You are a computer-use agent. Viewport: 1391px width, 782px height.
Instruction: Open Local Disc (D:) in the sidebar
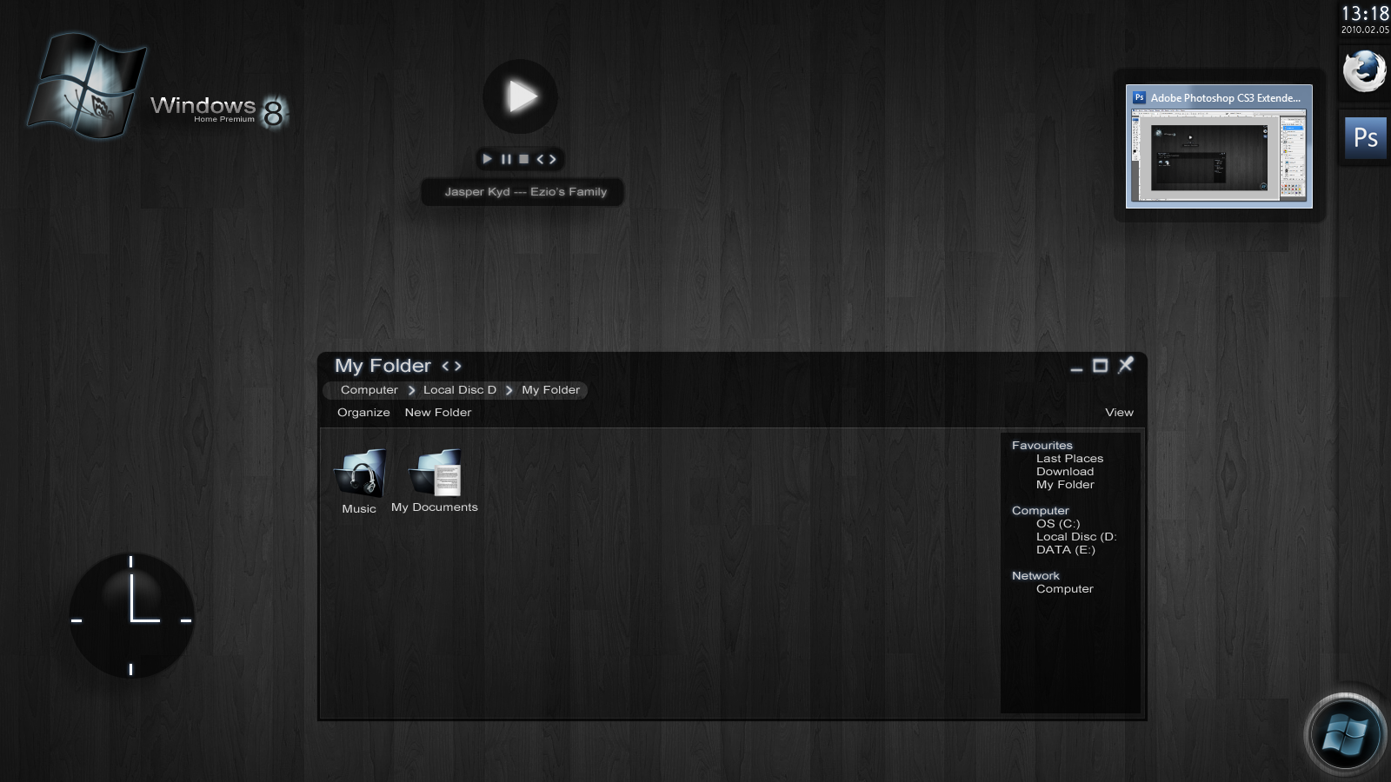coord(1076,537)
